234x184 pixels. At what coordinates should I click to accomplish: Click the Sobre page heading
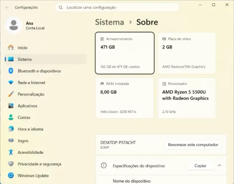(147, 22)
